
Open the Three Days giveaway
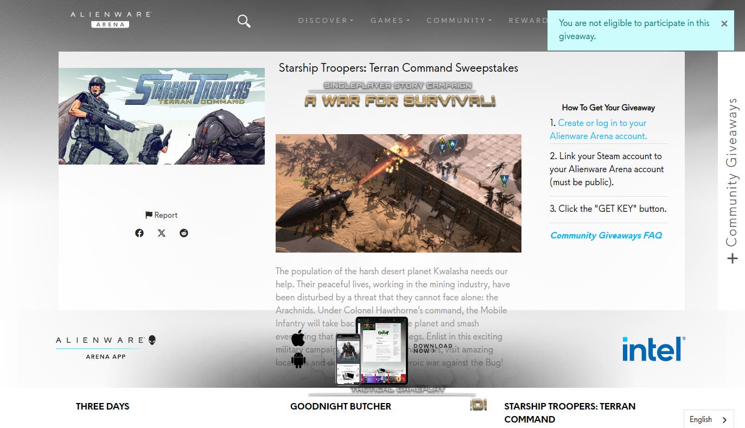tap(103, 406)
